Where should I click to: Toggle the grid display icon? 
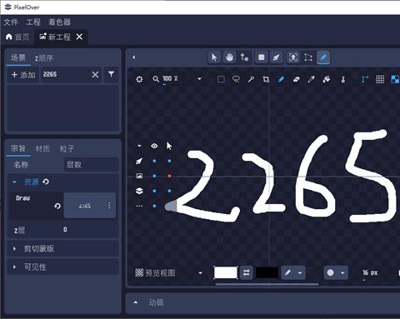tap(380, 80)
